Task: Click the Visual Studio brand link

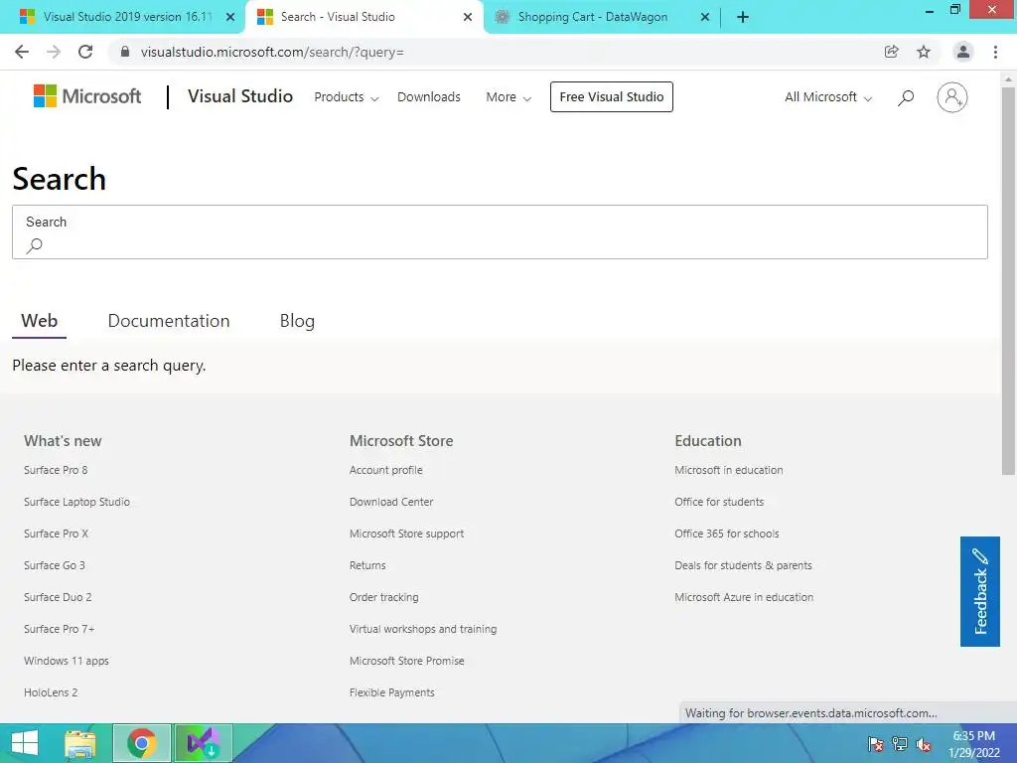Action: [240, 96]
